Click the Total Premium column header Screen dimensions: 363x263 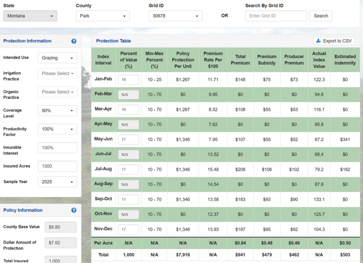[x=240, y=60]
